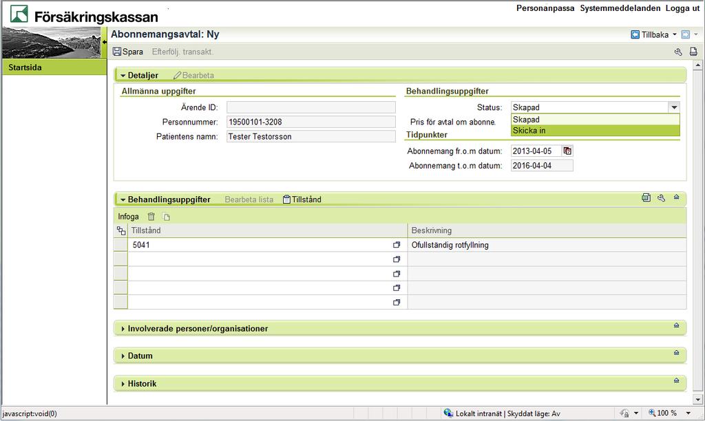Click the Tillbaka back arrow icon
Screen dimensions: 705x421
[635, 34]
